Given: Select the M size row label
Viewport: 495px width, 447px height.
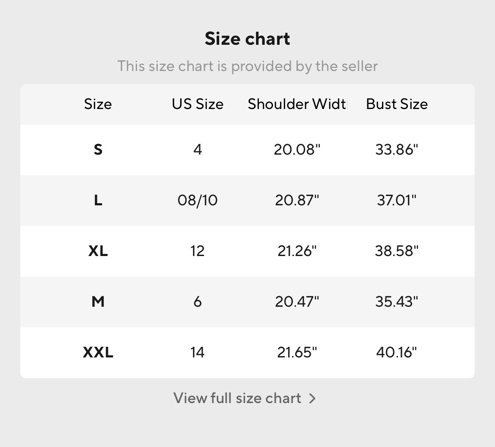Looking at the screenshot, I should click(98, 302).
